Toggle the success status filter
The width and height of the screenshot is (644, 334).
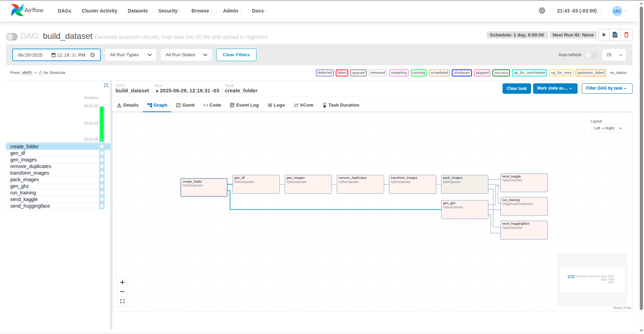pos(501,73)
